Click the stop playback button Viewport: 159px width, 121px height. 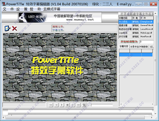click(x=67, y=105)
